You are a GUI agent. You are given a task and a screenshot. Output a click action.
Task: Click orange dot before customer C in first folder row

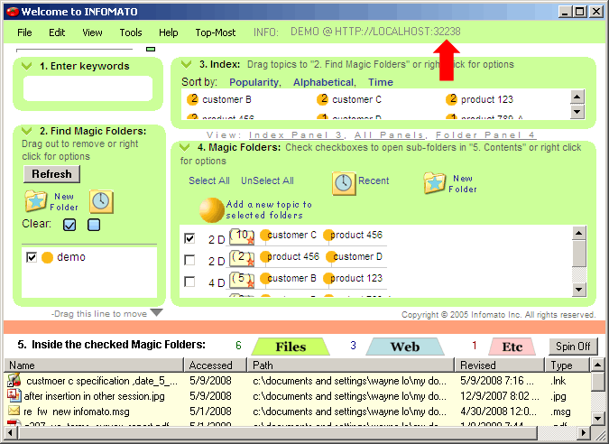click(265, 235)
